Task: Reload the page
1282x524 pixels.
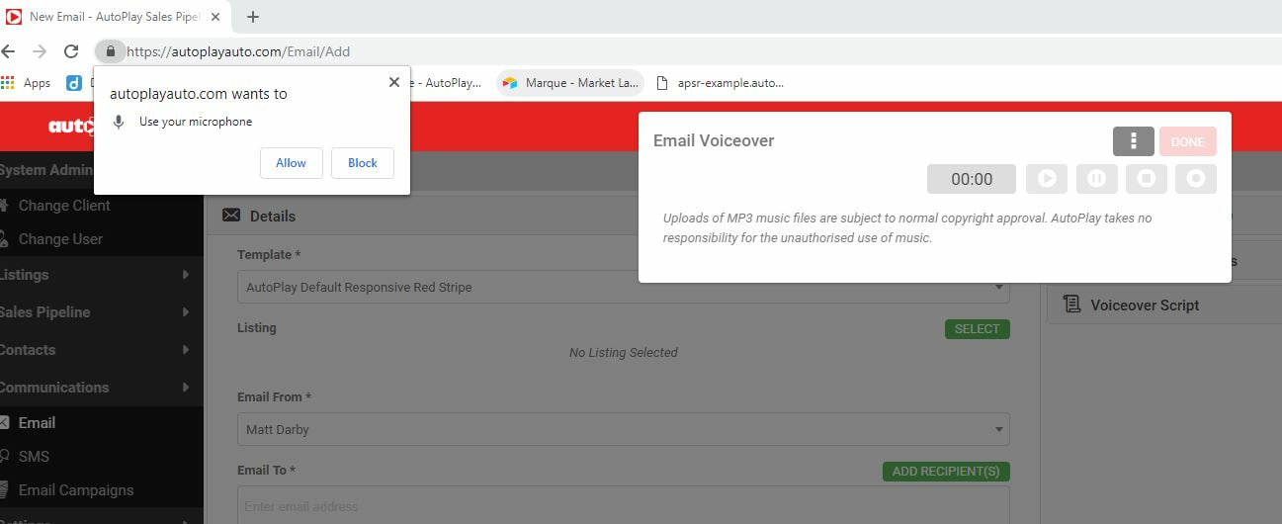Action: 71,51
